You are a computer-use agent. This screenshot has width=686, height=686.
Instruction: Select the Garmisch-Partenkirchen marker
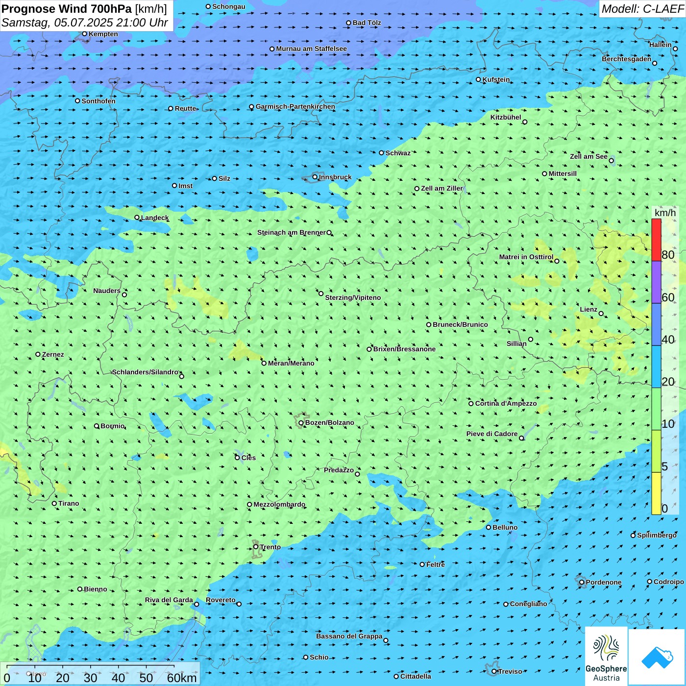click(252, 107)
